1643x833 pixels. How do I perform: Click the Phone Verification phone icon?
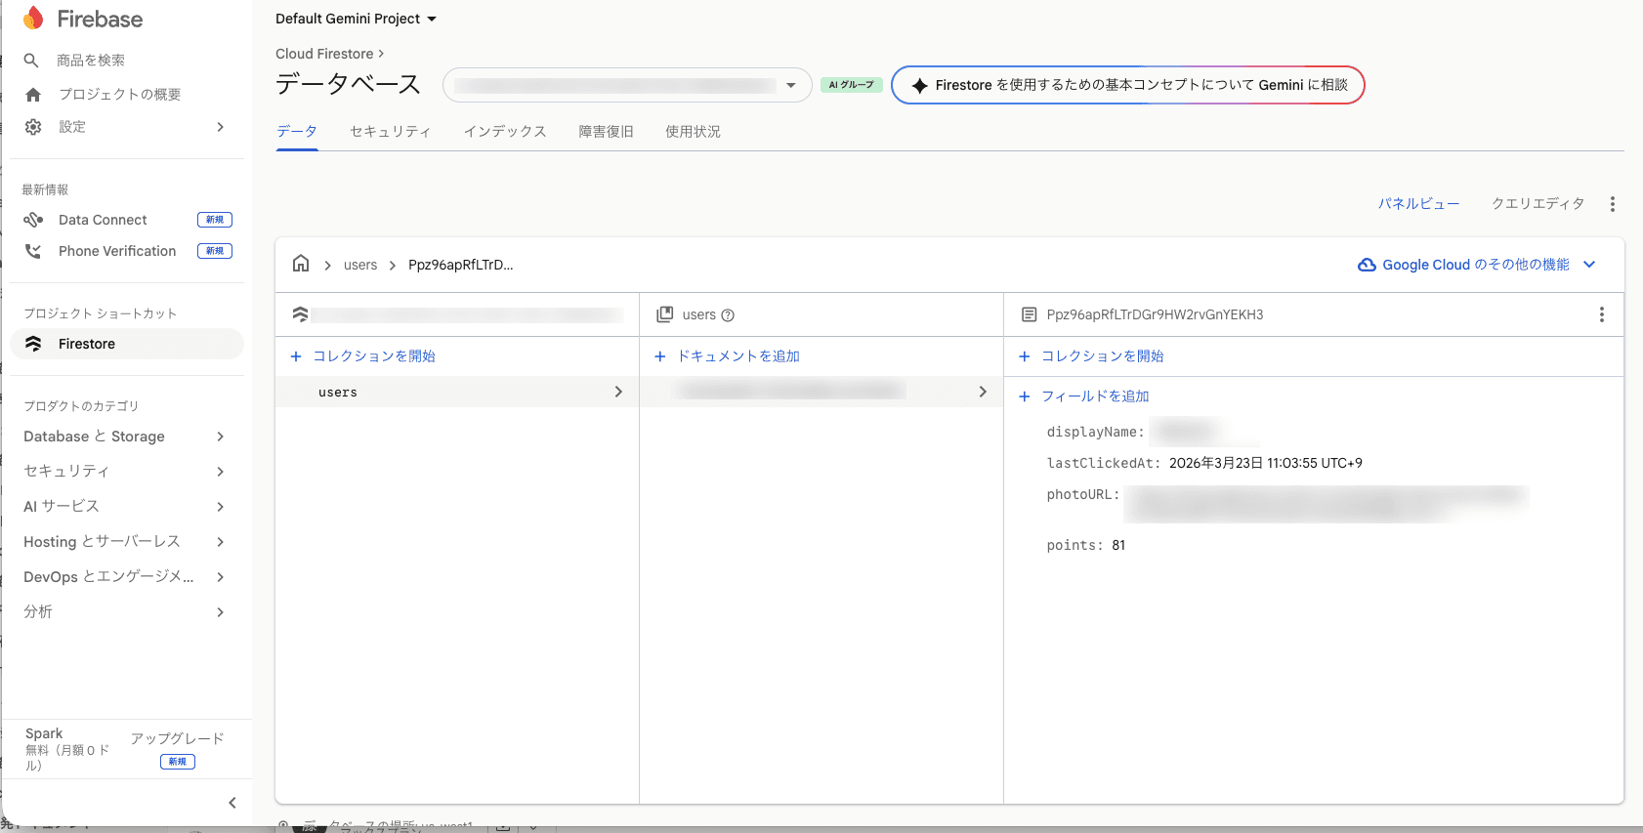point(33,251)
